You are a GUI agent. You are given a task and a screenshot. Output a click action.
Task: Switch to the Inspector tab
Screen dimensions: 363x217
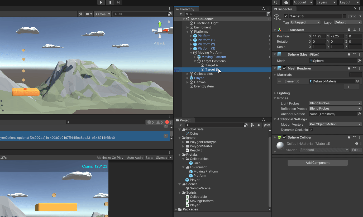(x=283, y=9)
